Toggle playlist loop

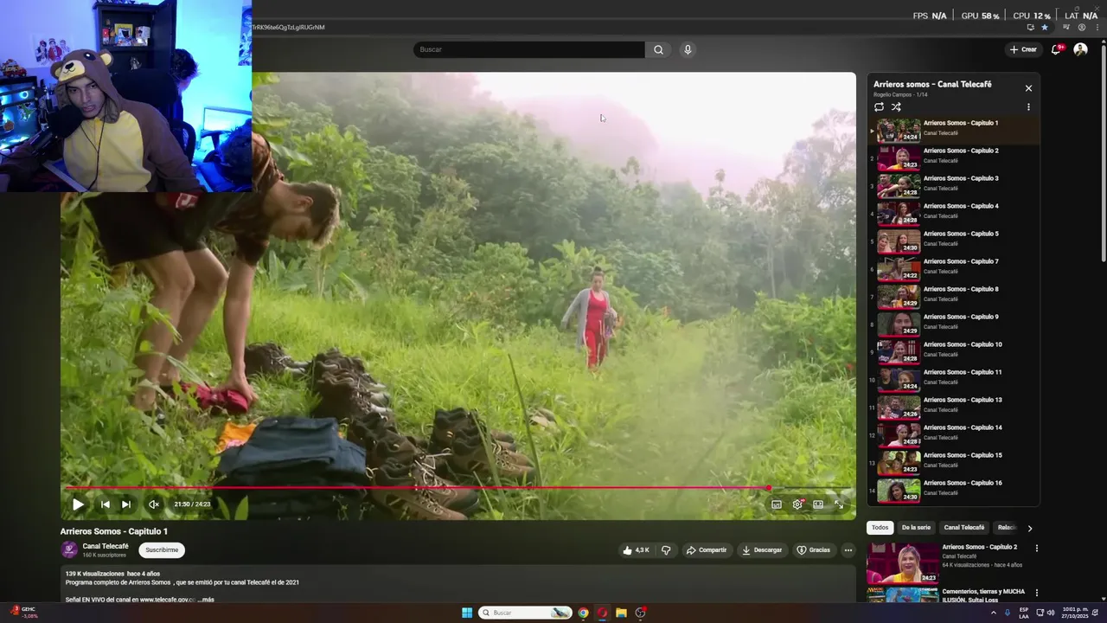click(x=879, y=107)
